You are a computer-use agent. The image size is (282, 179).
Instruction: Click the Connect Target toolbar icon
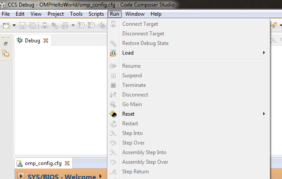click(45, 25)
